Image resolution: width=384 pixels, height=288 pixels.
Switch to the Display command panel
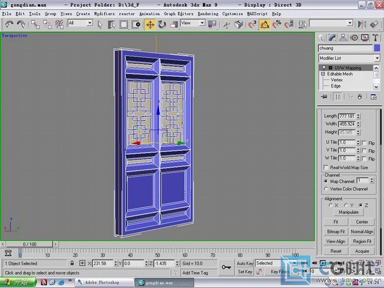point(365,38)
